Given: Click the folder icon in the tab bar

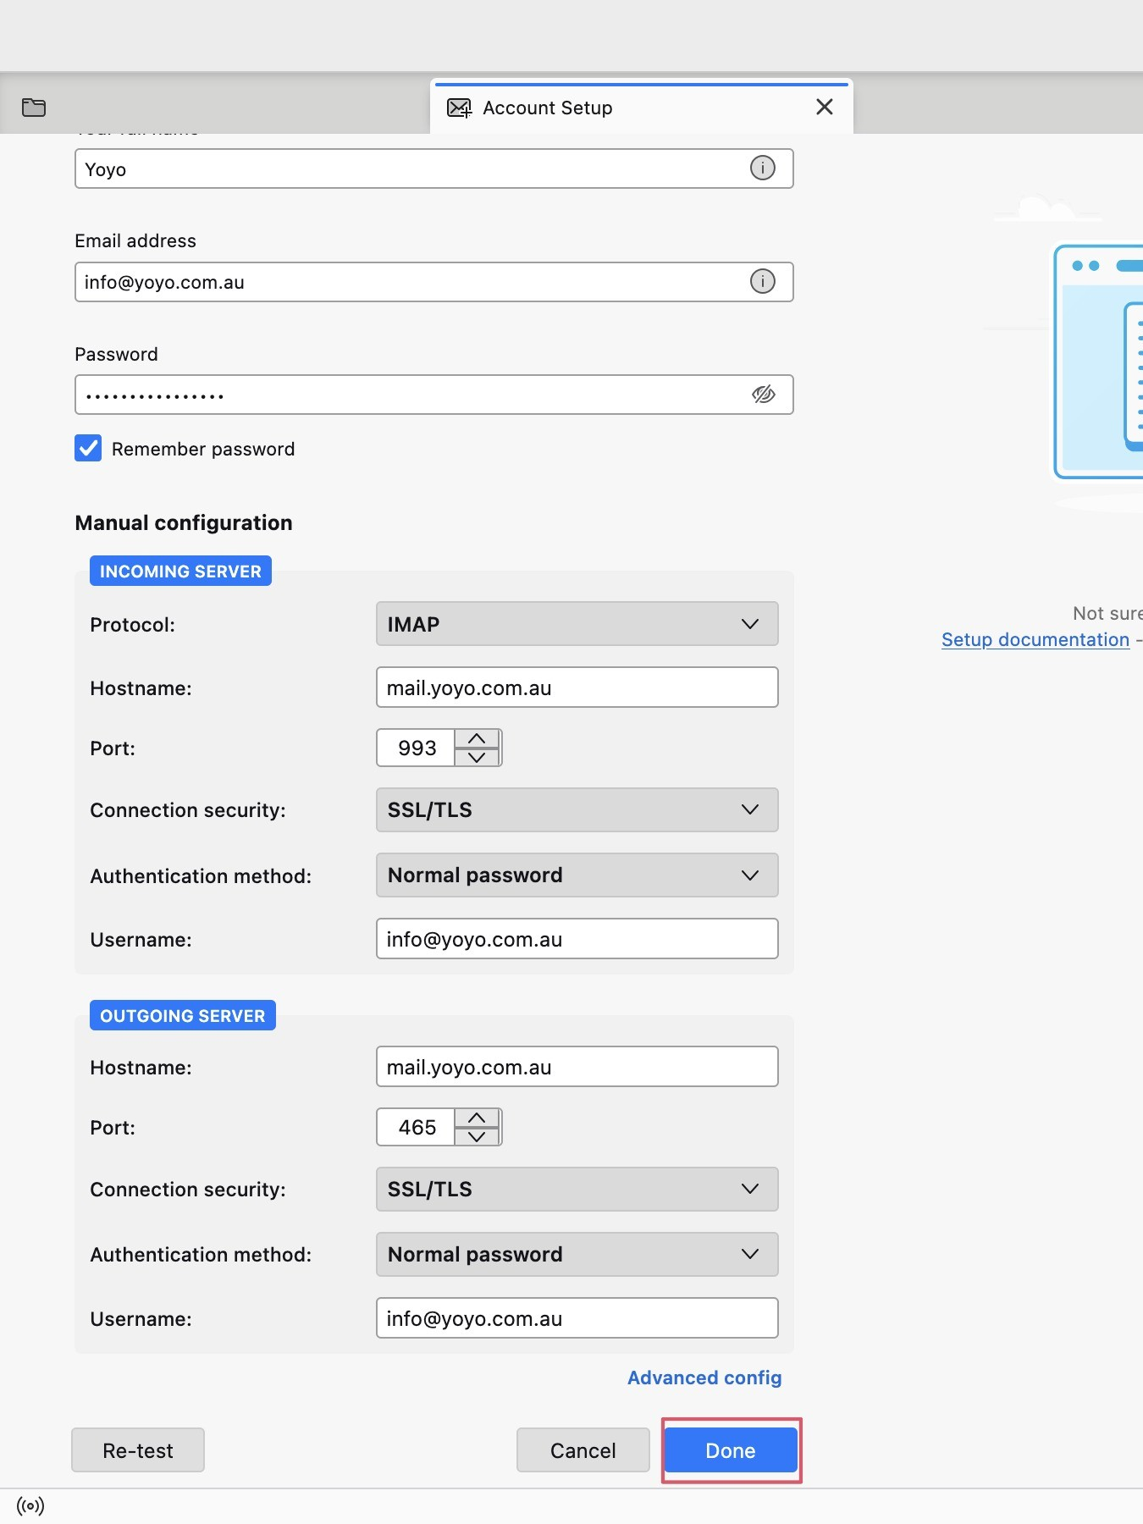Looking at the screenshot, I should [34, 108].
